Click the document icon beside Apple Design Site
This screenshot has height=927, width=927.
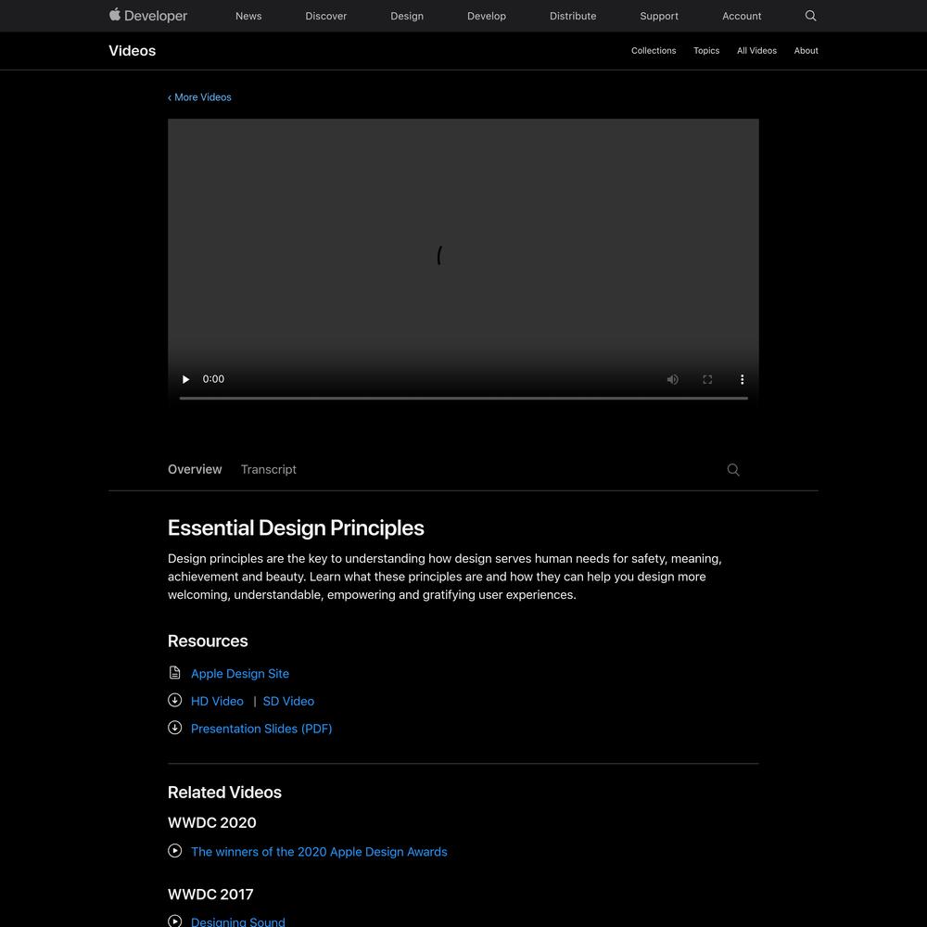pos(175,672)
